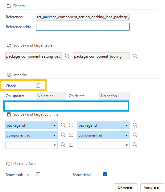Expand the target component_id dropdown

[126, 135]
